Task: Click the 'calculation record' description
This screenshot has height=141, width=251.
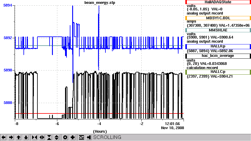Action: (x=202, y=68)
